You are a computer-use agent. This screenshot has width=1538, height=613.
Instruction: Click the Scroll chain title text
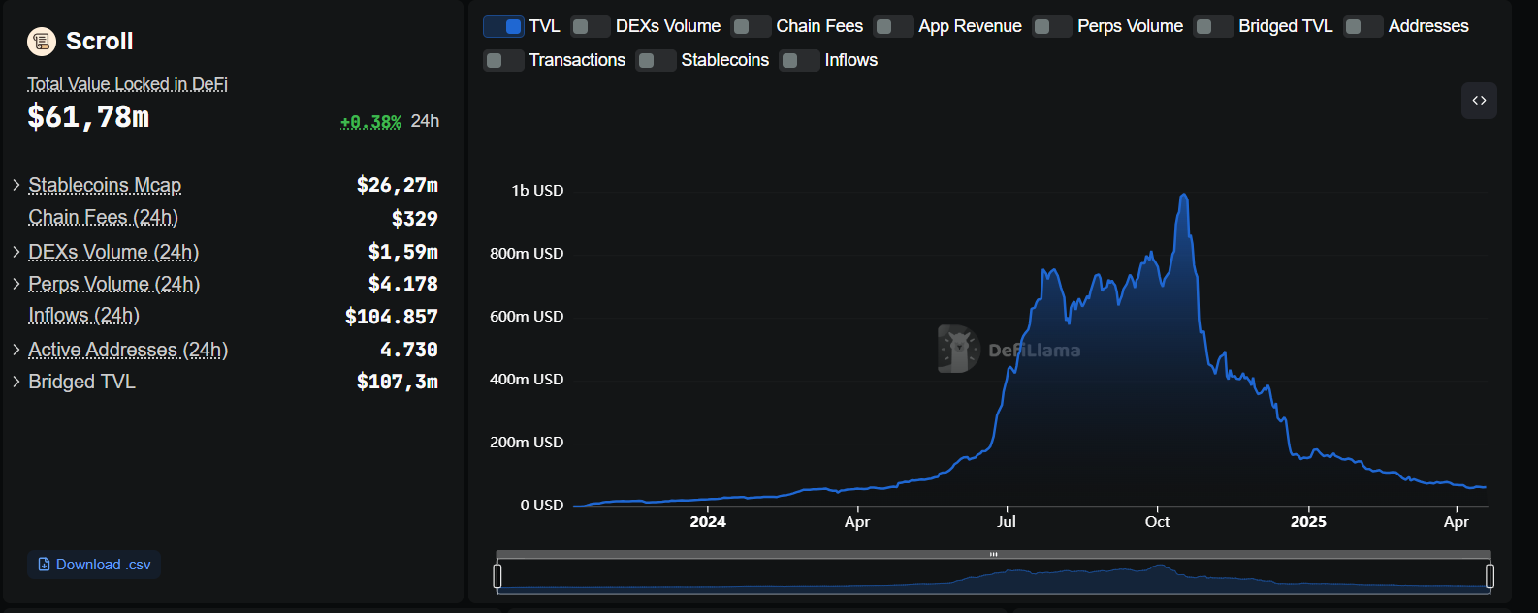(x=100, y=41)
